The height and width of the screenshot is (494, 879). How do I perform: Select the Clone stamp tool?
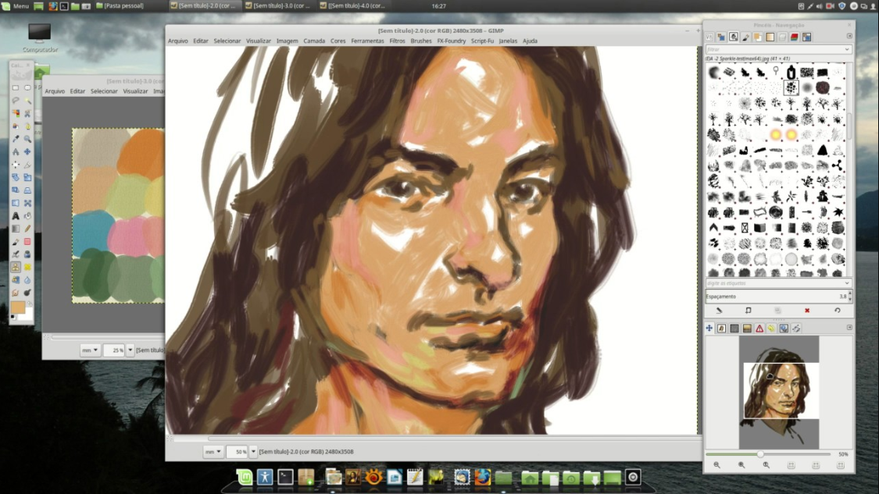coord(16,267)
